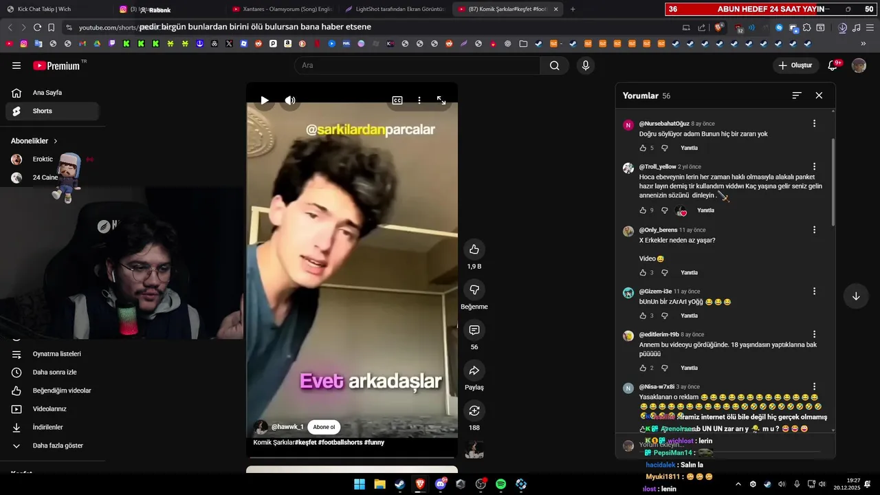Go to the next Short with down arrow
This screenshot has width=880, height=495.
pos(856,296)
